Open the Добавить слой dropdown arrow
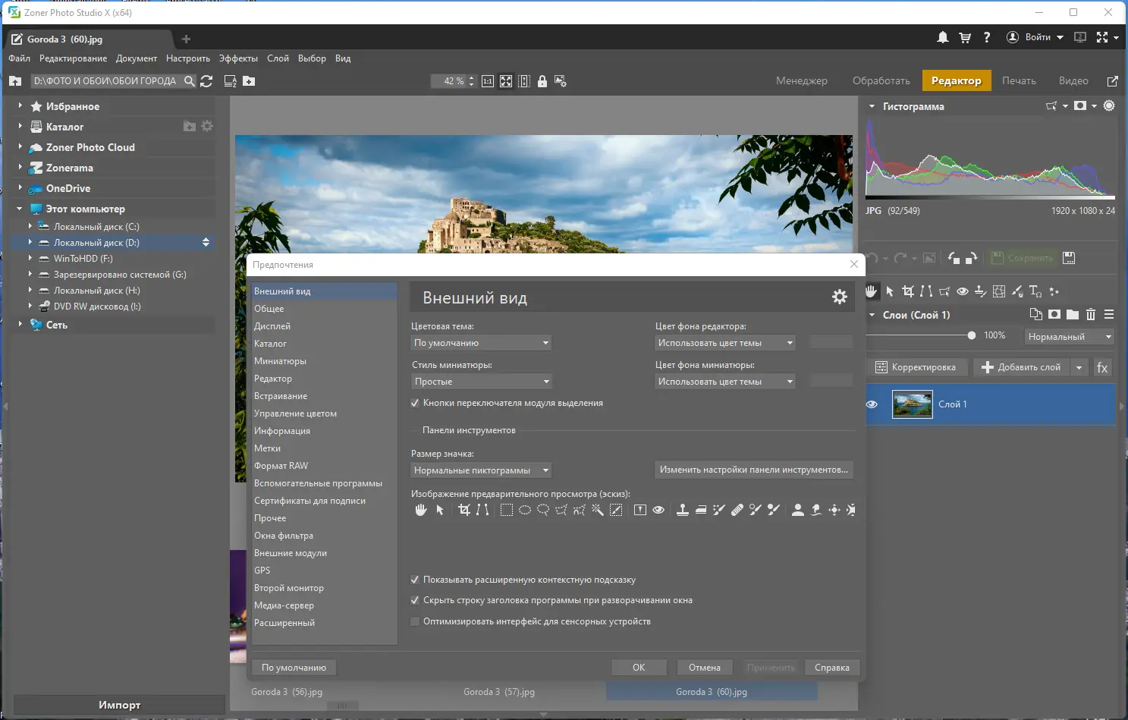The image size is (1128, 720). click(x=1079, y=367)
